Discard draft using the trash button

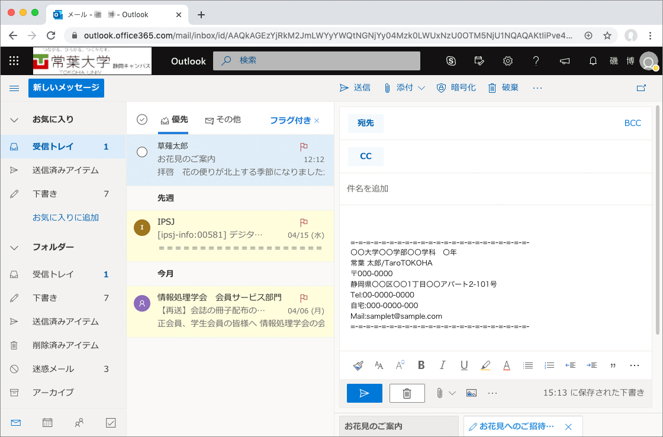407,393
